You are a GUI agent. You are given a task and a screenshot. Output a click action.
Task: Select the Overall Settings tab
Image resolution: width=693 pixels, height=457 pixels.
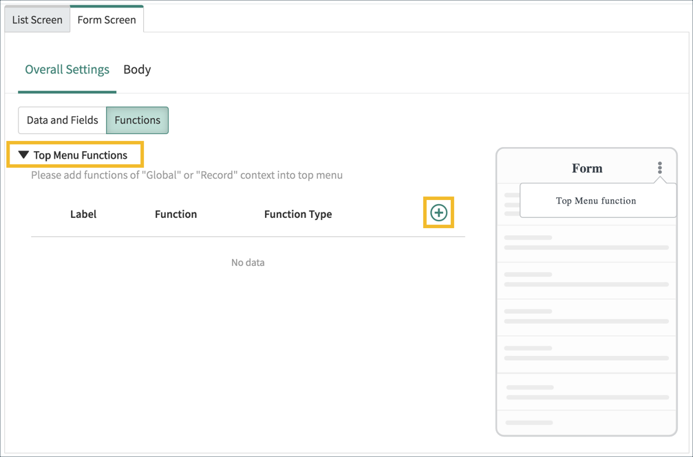click(67, 69)
